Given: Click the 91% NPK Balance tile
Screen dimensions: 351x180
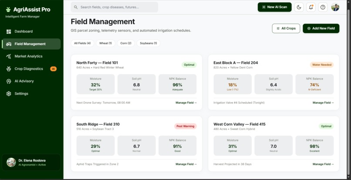Looking at the screenshot, I should pyautogui.click(x=178, y=146).
